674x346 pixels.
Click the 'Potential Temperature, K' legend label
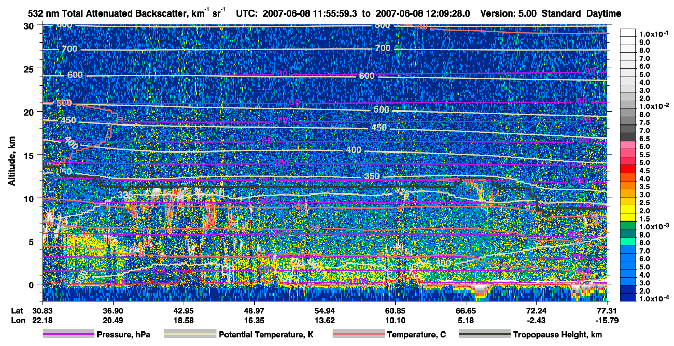(x=266, y=335)
